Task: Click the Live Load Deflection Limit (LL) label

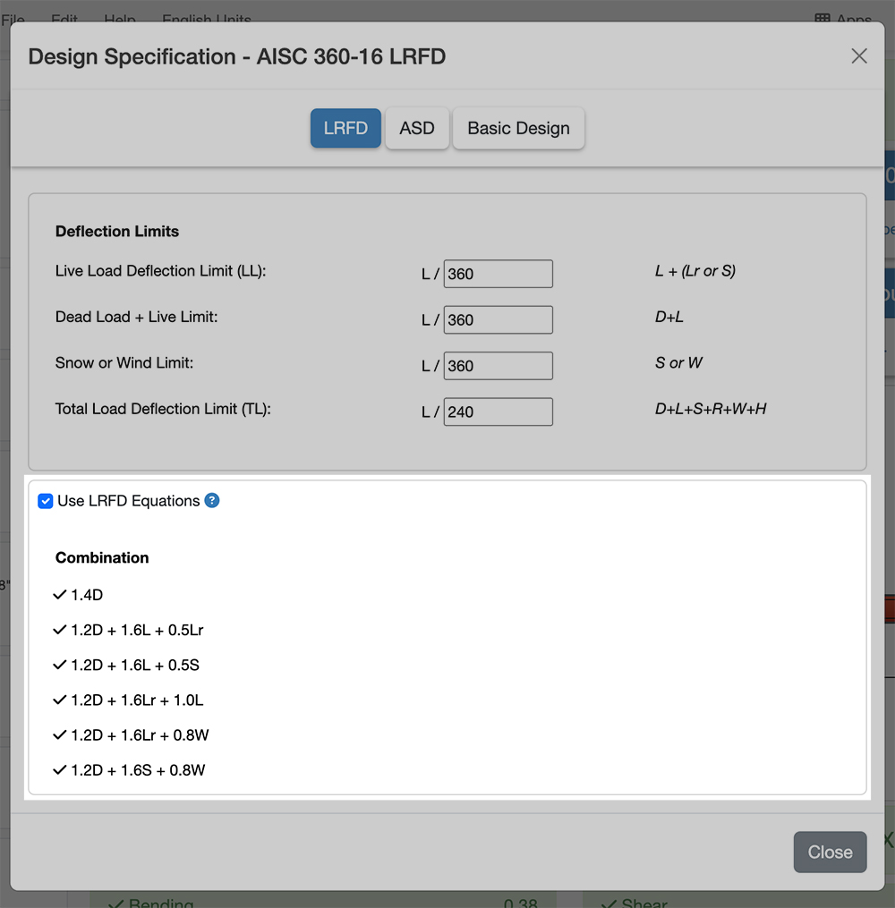Action: point(160,271)
